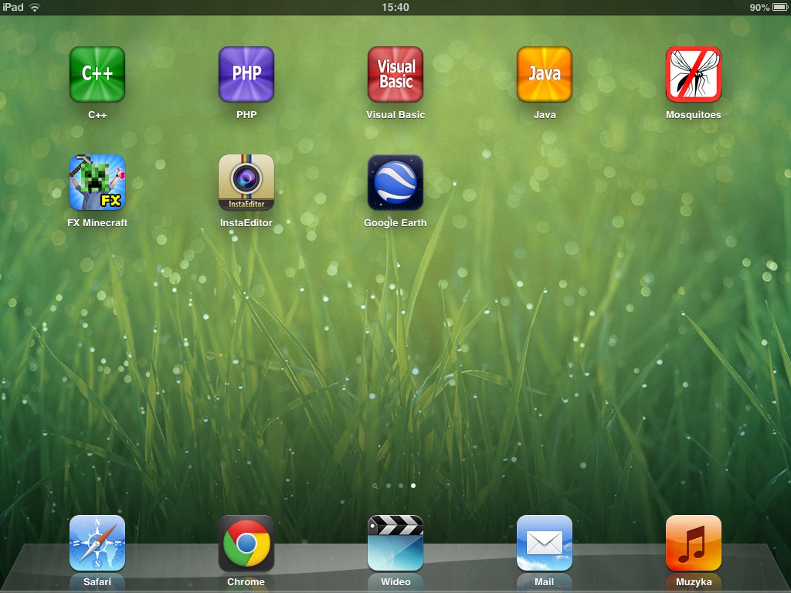Tap the highlighted current page dot

point(413,486)
